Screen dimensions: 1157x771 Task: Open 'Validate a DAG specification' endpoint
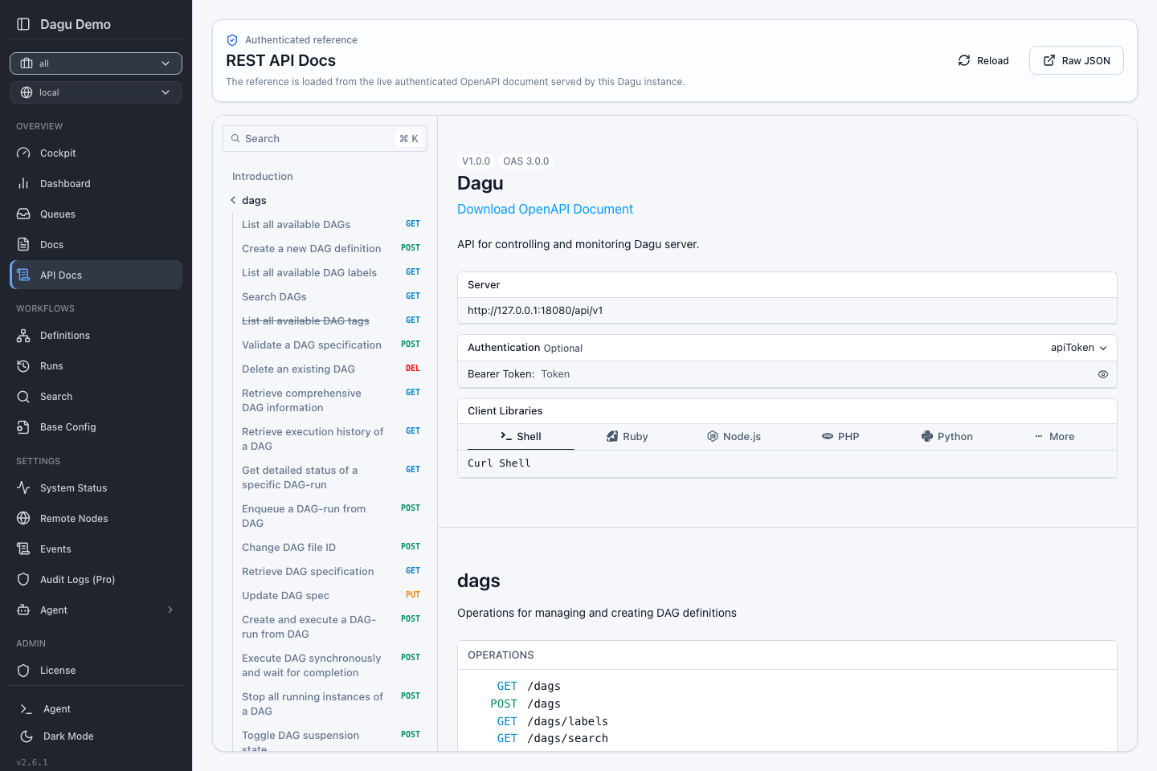pyautogui.click(x=330, y=345)
